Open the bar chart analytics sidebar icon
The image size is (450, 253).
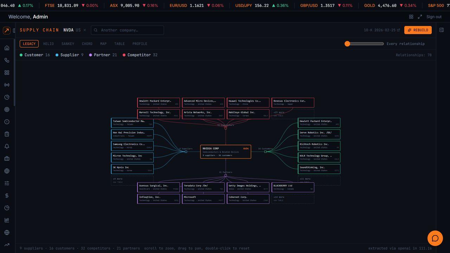click(7, 220)
